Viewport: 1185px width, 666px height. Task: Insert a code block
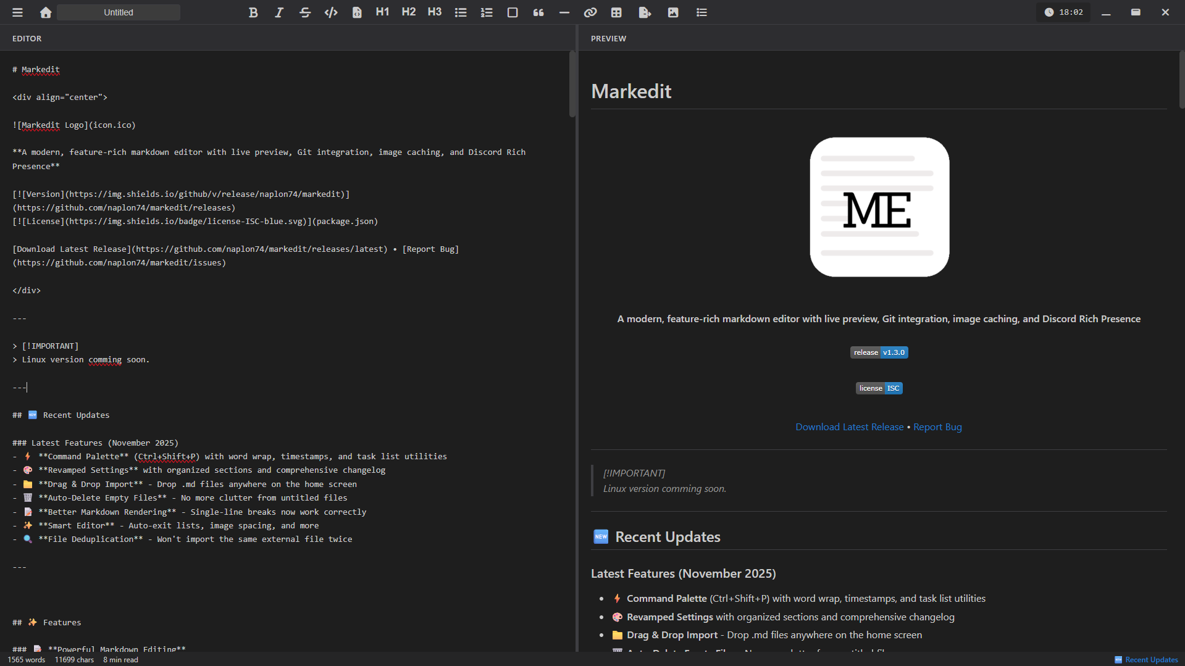[357, 12]
